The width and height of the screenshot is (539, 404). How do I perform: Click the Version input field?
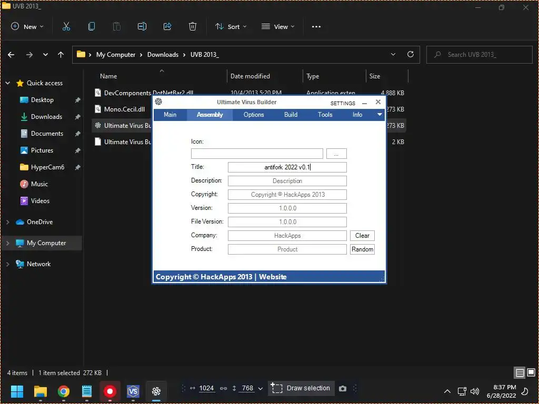click(287, 208)
